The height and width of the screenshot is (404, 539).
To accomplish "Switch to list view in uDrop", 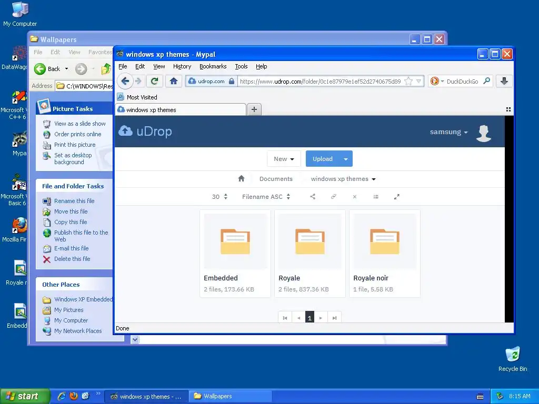I will (376, 197).
